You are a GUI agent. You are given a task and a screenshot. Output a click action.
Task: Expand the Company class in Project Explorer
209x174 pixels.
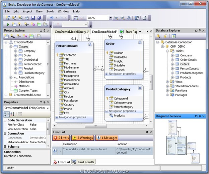16,51
